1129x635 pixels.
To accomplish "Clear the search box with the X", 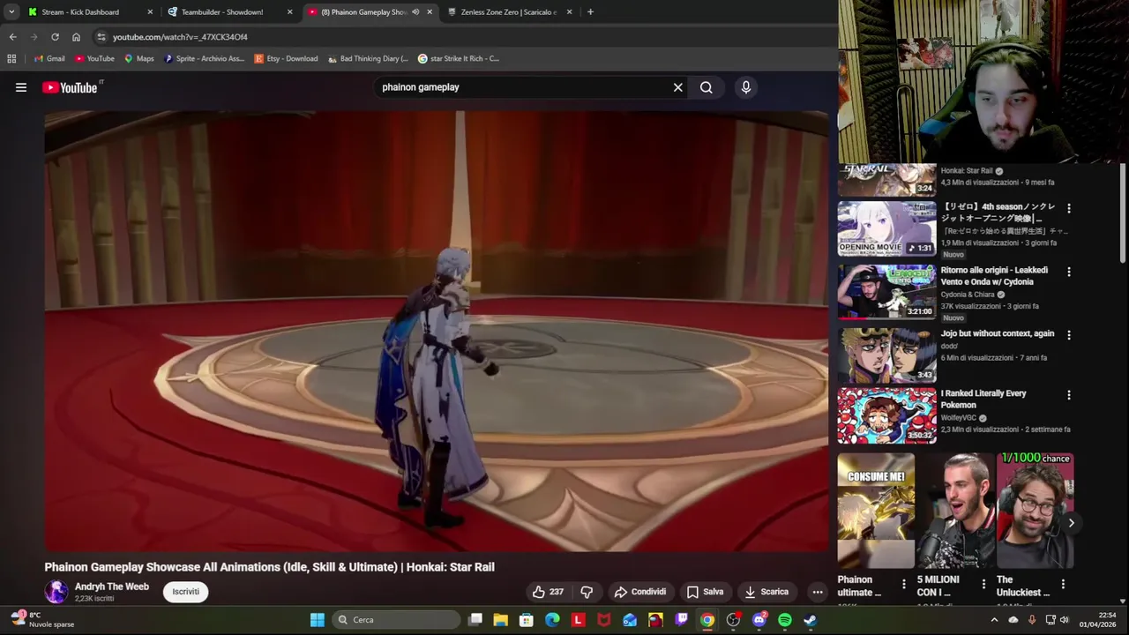I will tap(678, 87).
